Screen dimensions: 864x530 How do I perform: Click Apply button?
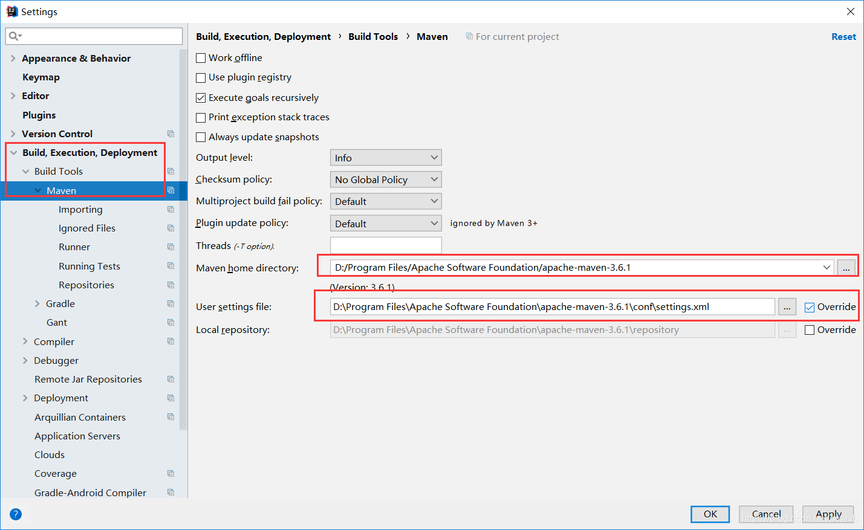(828, 514)
